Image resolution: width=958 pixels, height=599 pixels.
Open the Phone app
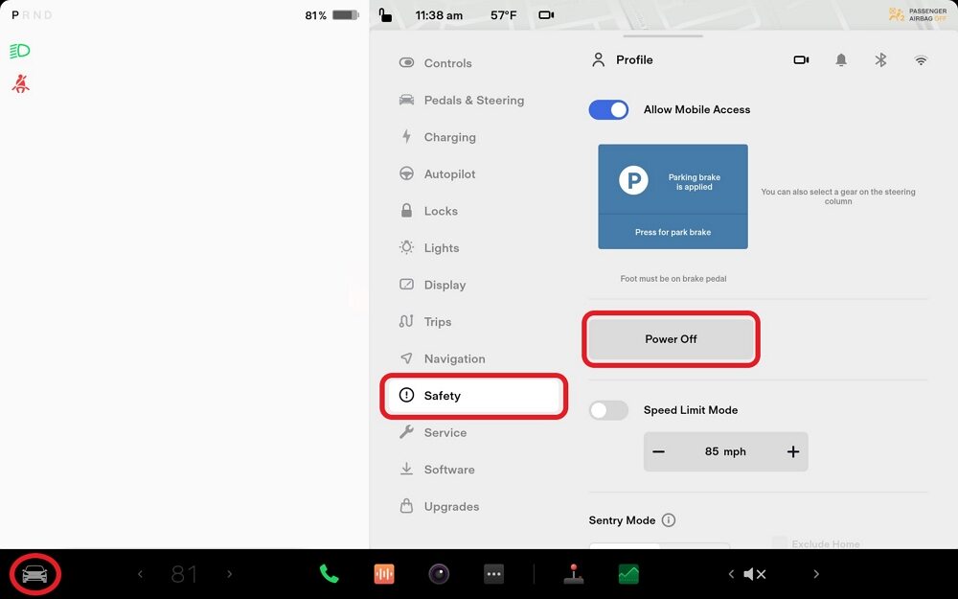tap(329, 574)
